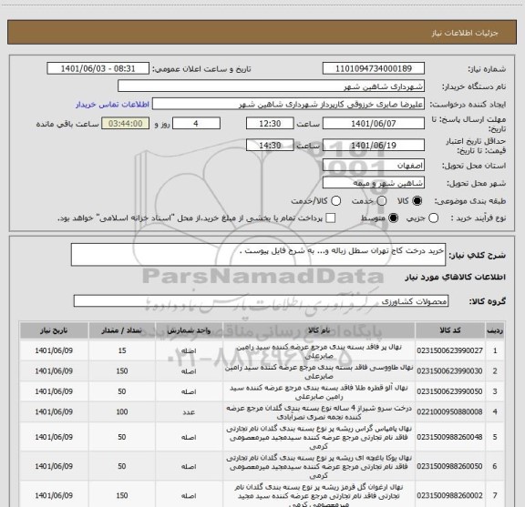This screenshot has height=507, width=525.
Task: Click the تعداد / مقدار column header
Action: [122, 330]
